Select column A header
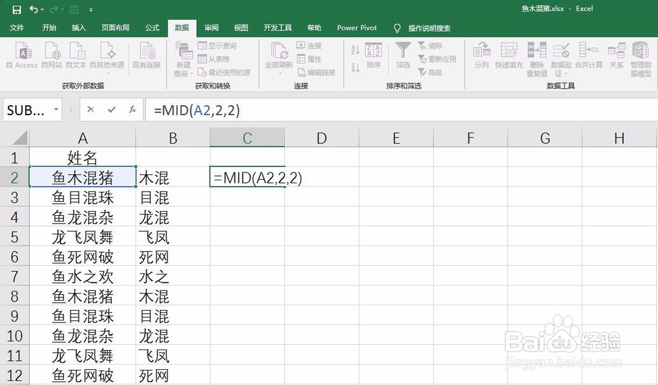Image resolution: width=658 pixels, height=385 pixels. click(x=83, y=138)
